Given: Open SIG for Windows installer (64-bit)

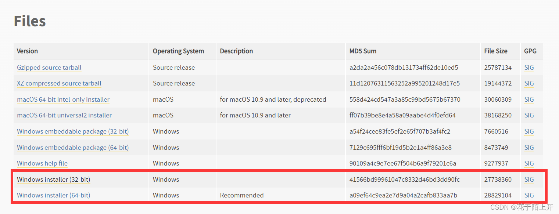Looking at the screenshot, I should pos(529,195).
